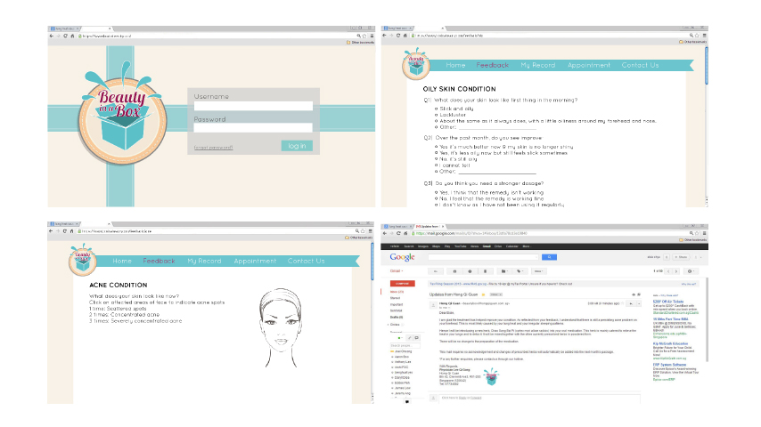Open the Gmail settings gear

coord(691,270)
